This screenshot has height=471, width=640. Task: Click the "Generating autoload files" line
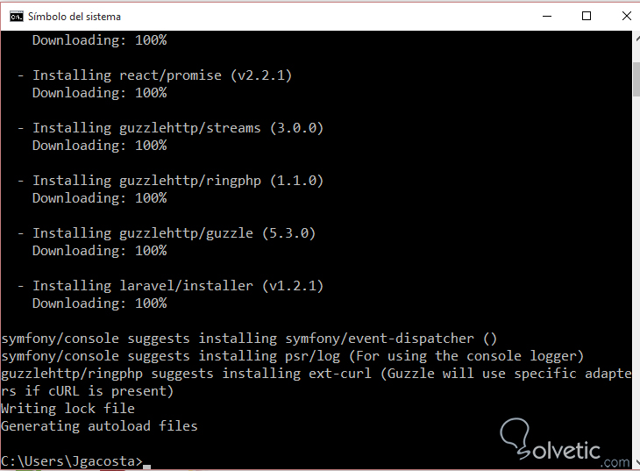tap(100, 426)
